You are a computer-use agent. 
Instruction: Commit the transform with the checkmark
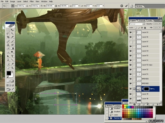pos(126,6)
